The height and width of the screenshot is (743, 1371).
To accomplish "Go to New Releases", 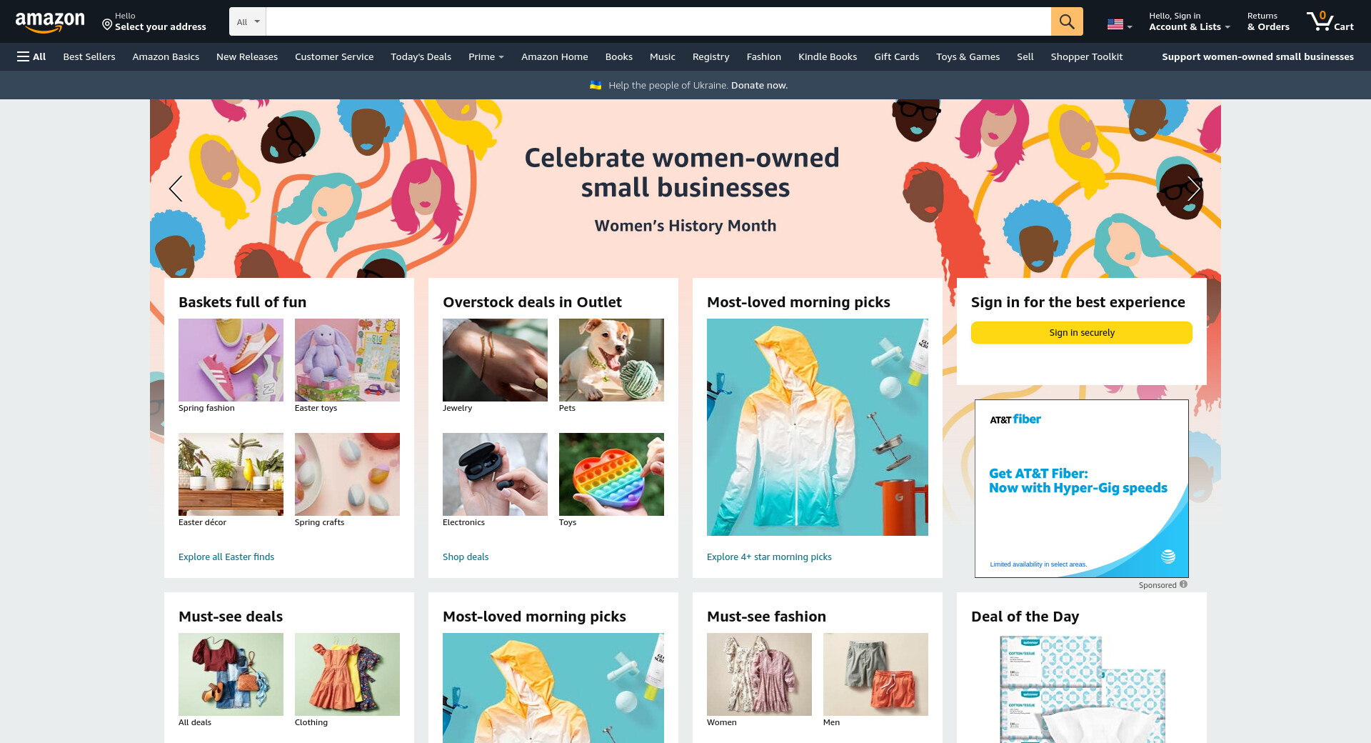I will point(247,56).
